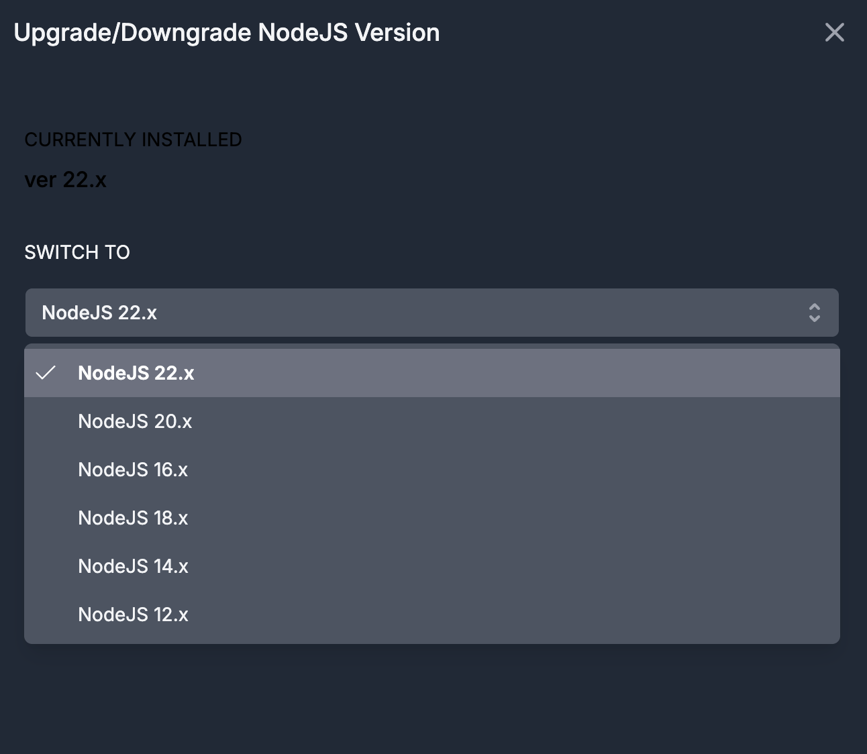
Task: Click the downward arrow of the selector chevron
Action: pyautogui.click(x=814, y=319)
